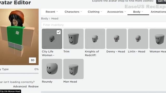
Task: Click the Woman Head item label
Action: pos(158,52)
